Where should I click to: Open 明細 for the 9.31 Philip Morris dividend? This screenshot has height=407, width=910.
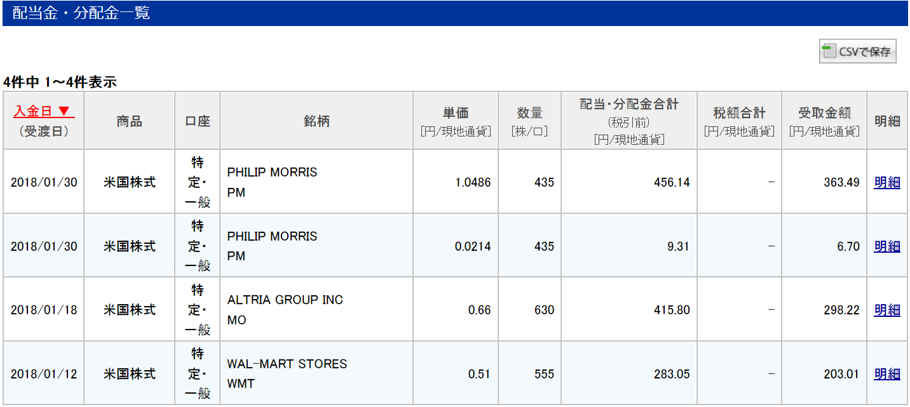click(886, 246)
